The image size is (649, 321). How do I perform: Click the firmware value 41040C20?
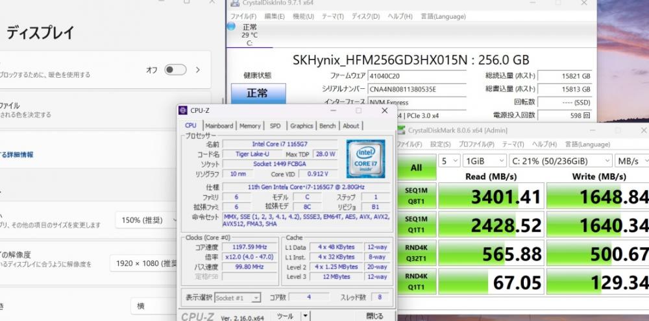(417, 76)
